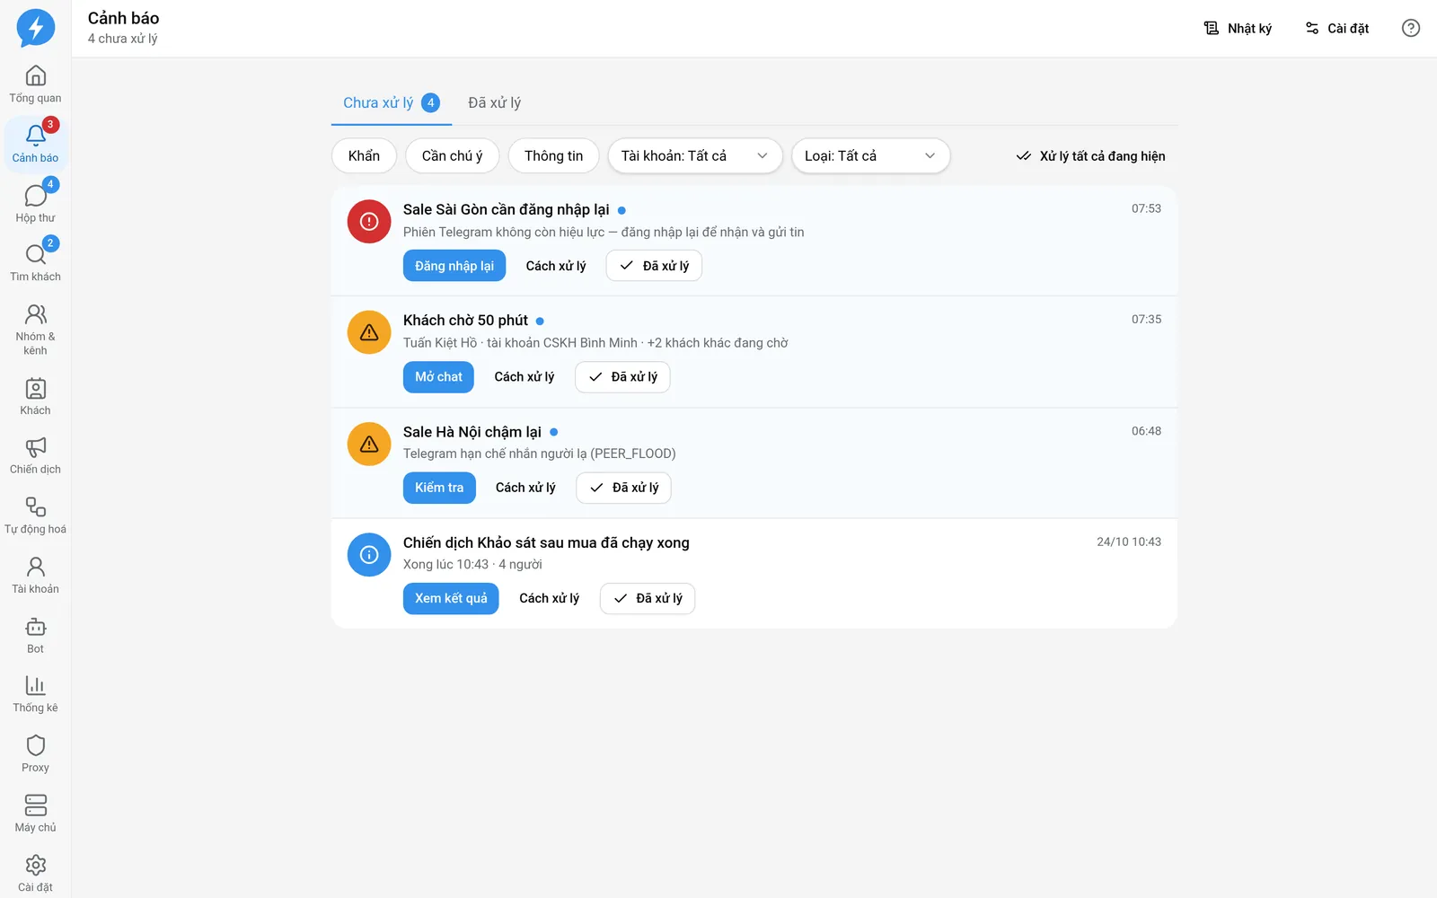Viewport: 1437px width, 898px height.
Task: Mark Chiến dịch Khảo sát alert as Đã xử lý
Action: pyautogui.click(x=648, y=599)
